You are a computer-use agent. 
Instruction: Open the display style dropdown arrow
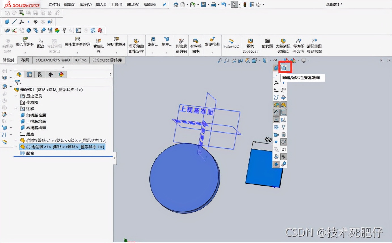click(269, 61)
